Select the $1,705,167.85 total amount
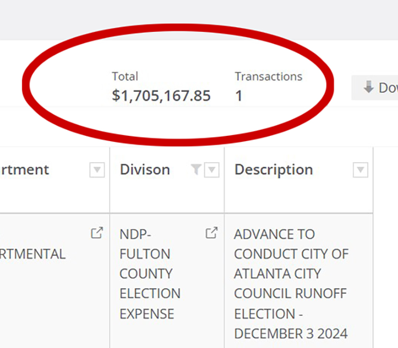 click(x=161, y=96)
